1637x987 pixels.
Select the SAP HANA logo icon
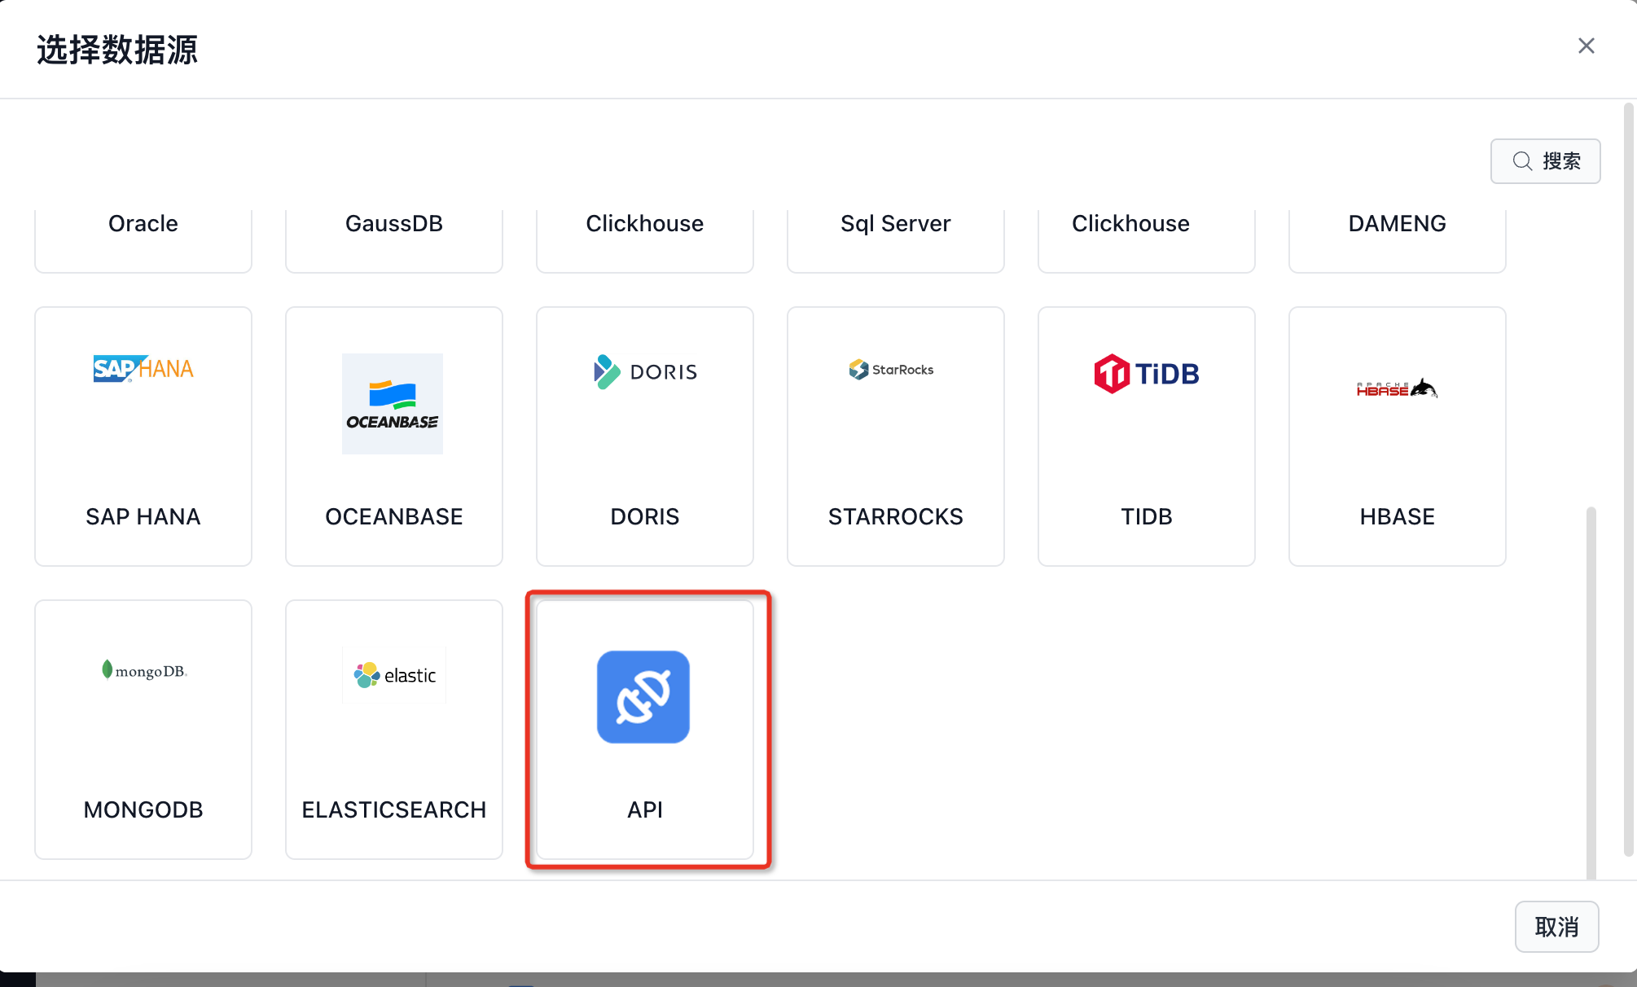point(143,369)
